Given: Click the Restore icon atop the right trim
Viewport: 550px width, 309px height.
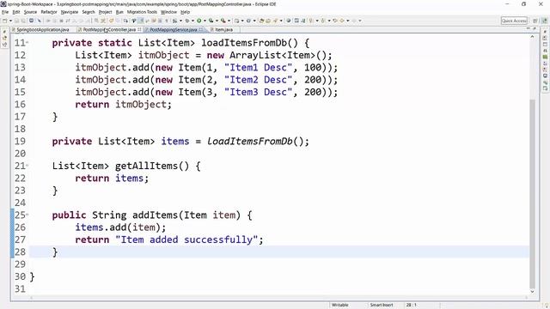Looking at the screenshot, I should (x=545, y=32).
